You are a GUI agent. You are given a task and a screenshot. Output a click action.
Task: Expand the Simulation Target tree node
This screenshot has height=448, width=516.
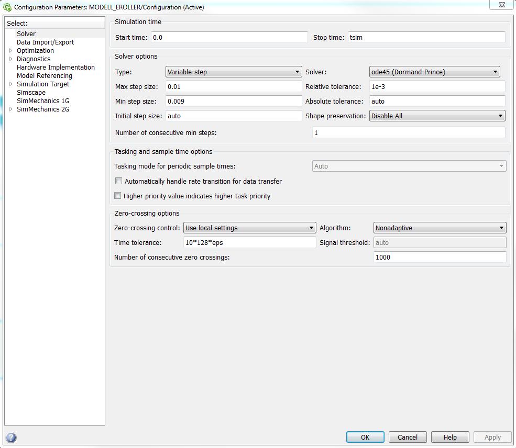coord(11,84)
